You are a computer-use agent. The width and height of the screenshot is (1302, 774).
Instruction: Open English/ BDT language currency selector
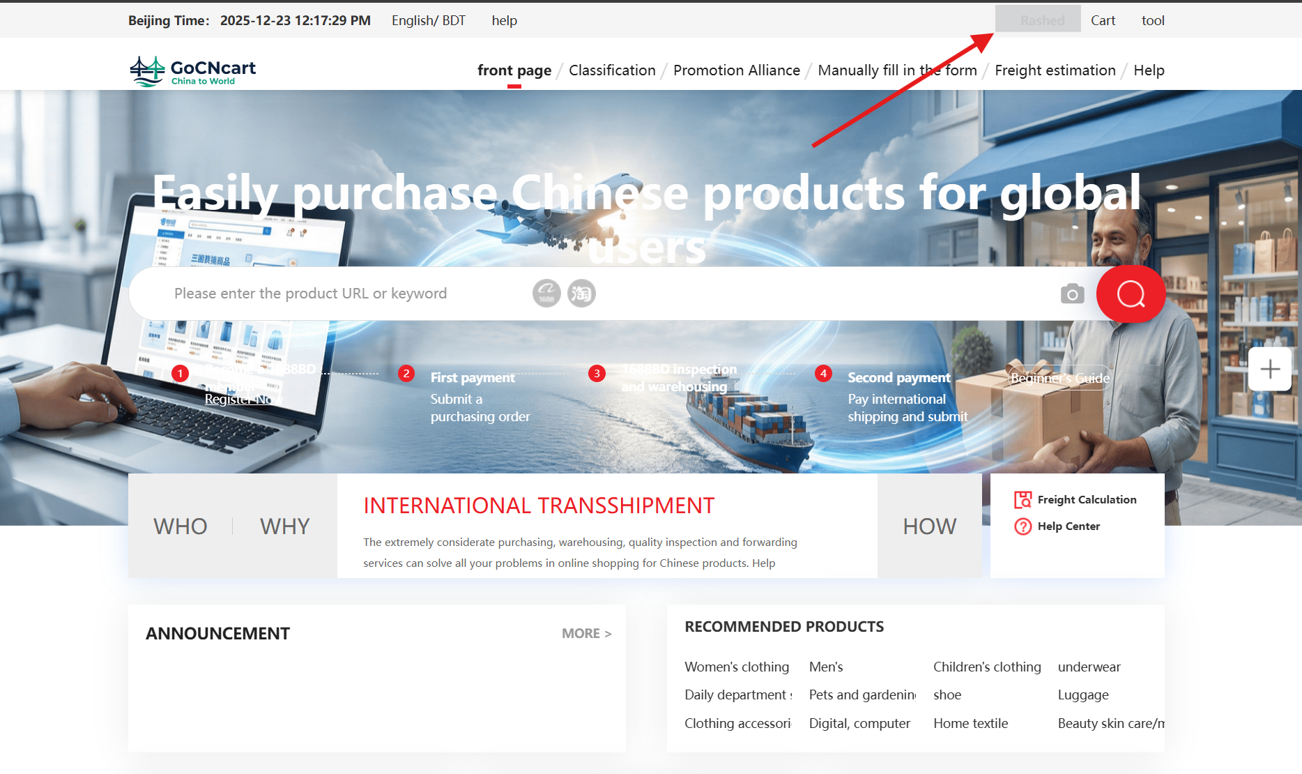(428, 20)
